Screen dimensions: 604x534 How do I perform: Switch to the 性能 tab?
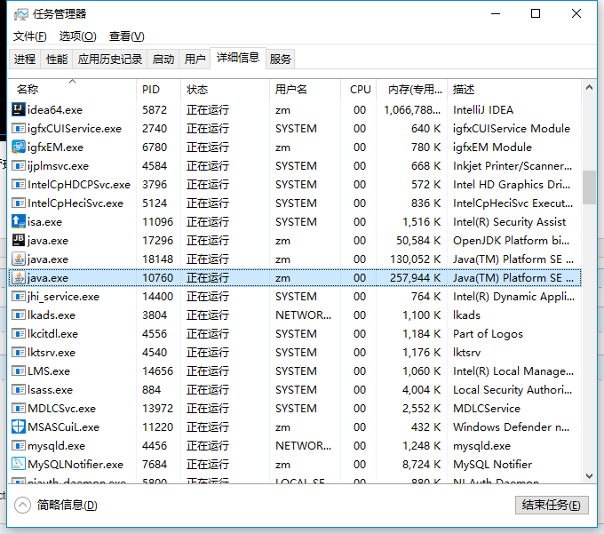coord(57,59)
